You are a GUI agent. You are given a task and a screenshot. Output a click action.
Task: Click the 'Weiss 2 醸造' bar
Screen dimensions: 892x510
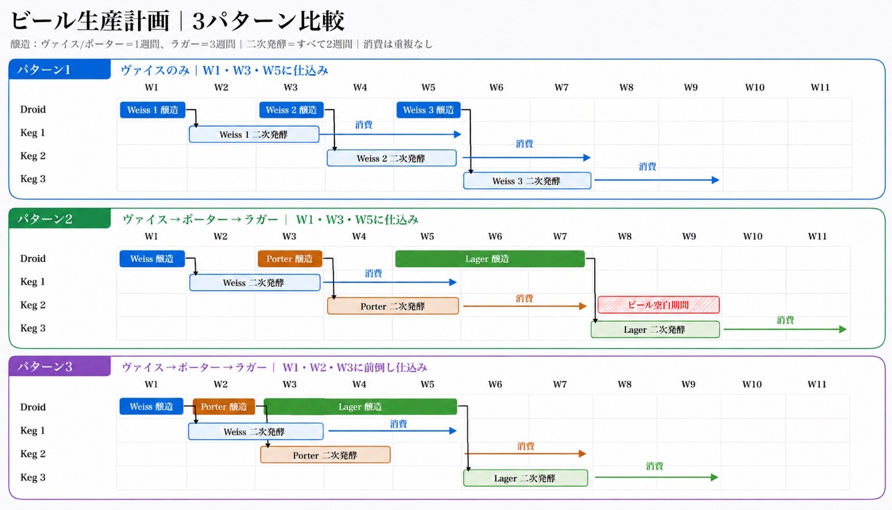291,110
